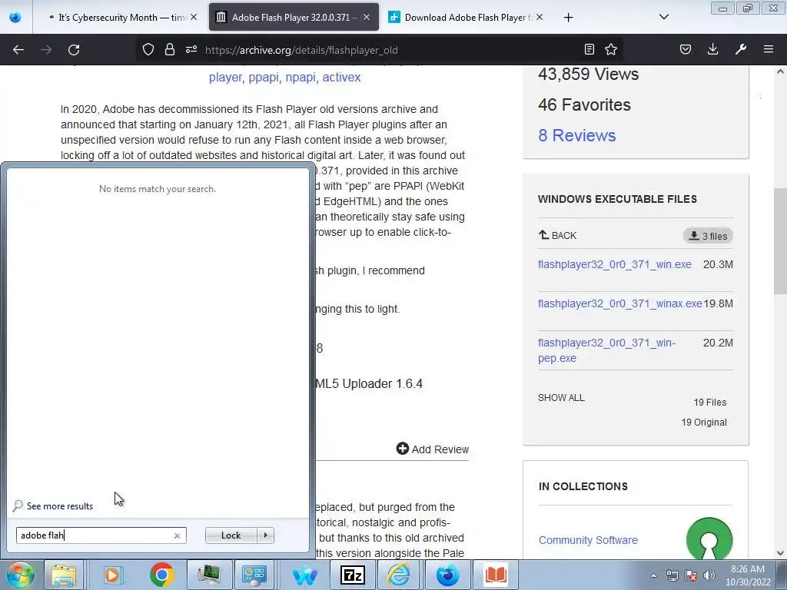The height and width of the screenshot is (590, 787).
Task: Click the Community Software green logo thumbnail
Action: [x=709, y=539]
